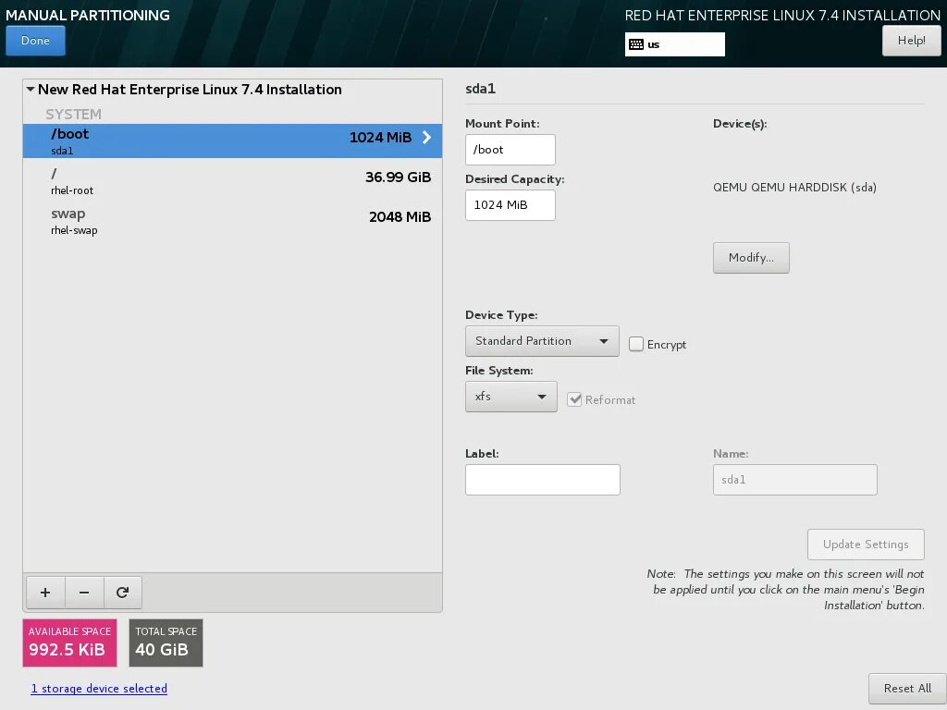This screenshot has height=710, width=947.
Task: Remove selected mount point with minus button
Action: coord(84,593)
